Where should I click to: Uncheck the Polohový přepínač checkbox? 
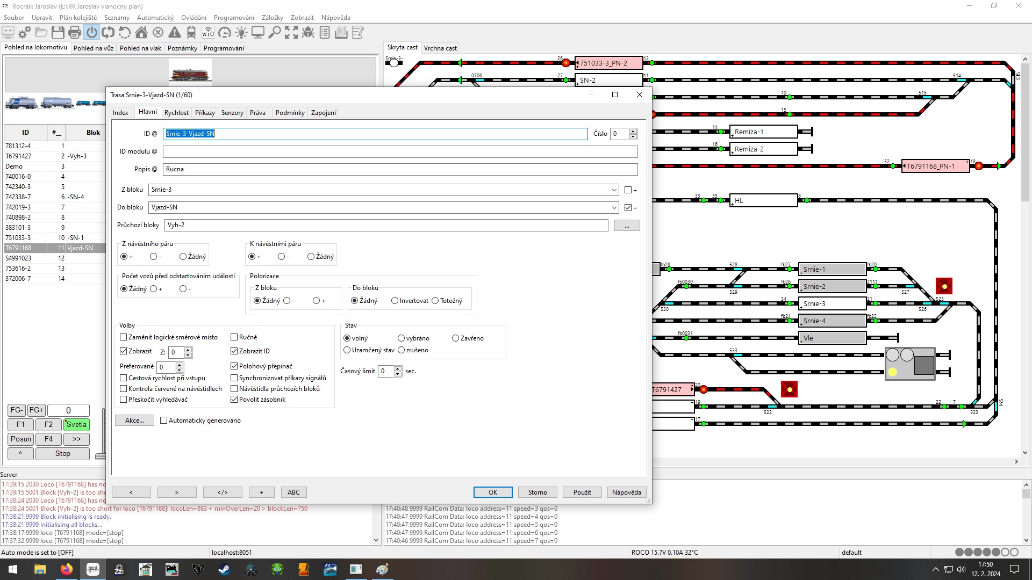(x=234, y=366)
